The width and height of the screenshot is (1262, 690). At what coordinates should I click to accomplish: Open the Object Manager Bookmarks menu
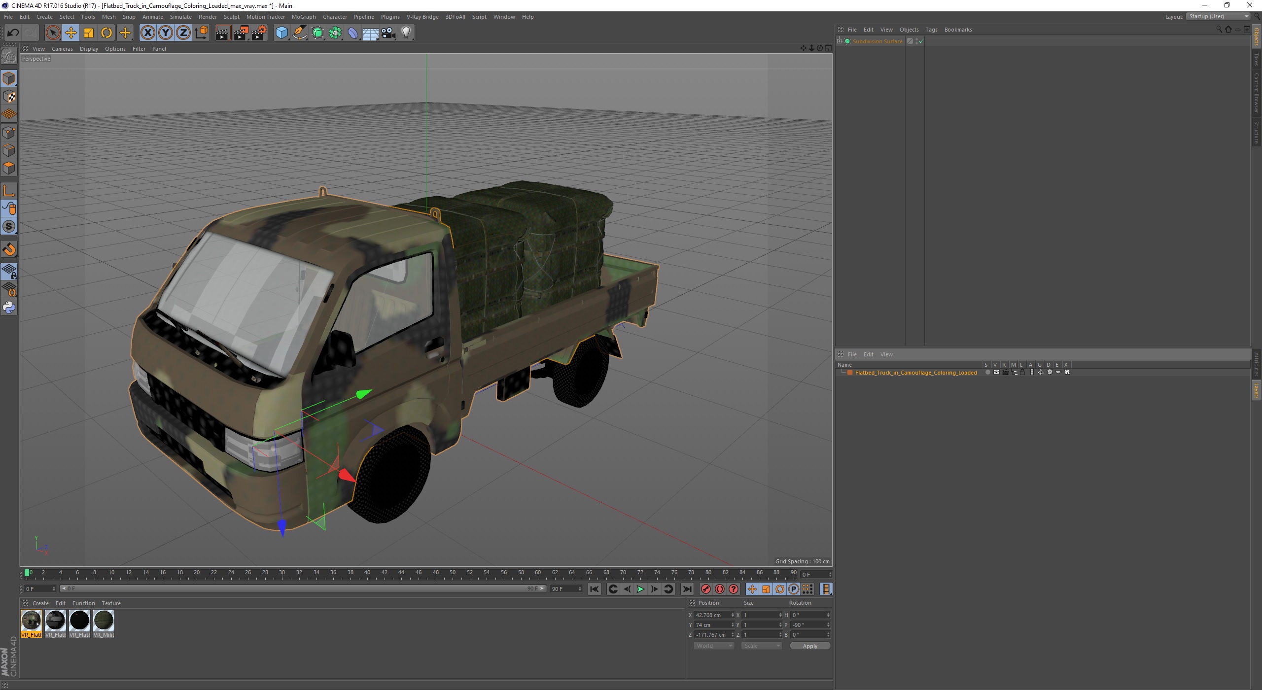[x=958, y=30]
